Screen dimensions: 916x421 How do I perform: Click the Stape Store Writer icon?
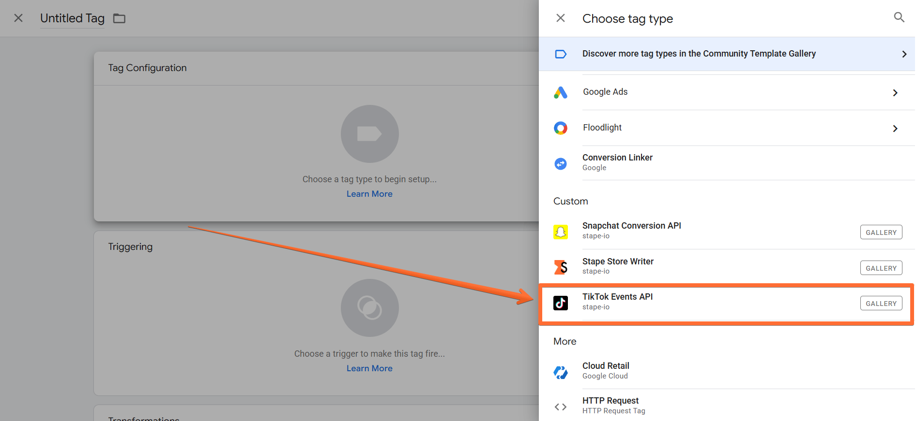coord(560,267)
